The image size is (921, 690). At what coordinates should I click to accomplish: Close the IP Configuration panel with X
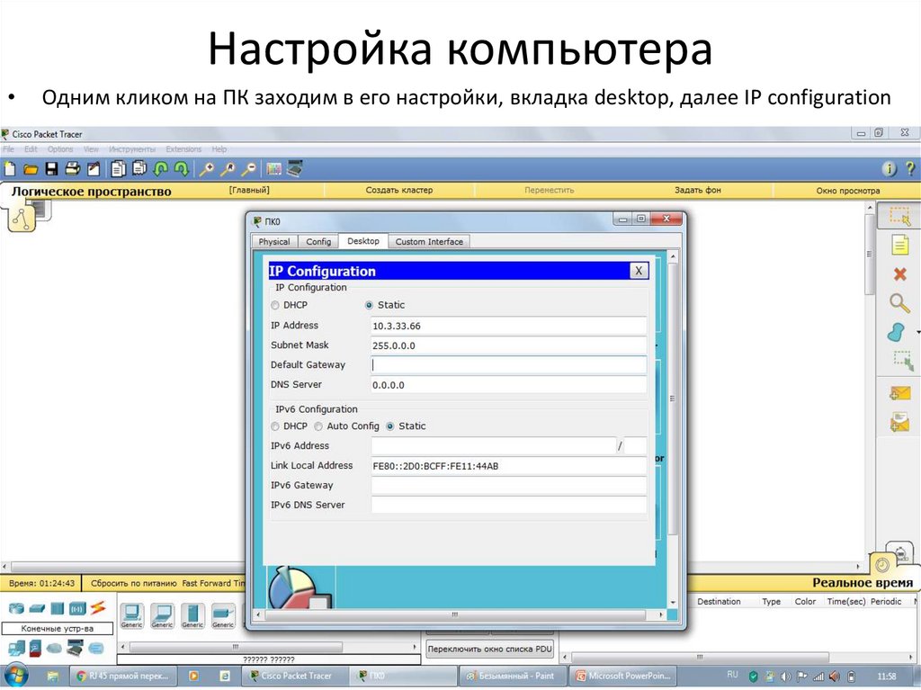point(639,271)
